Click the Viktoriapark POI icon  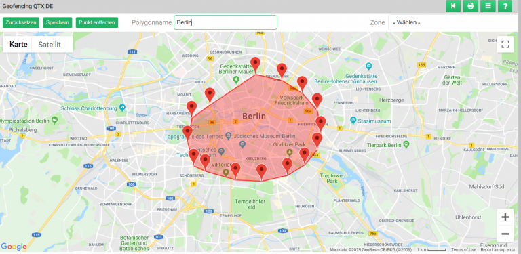pos(226,172)
